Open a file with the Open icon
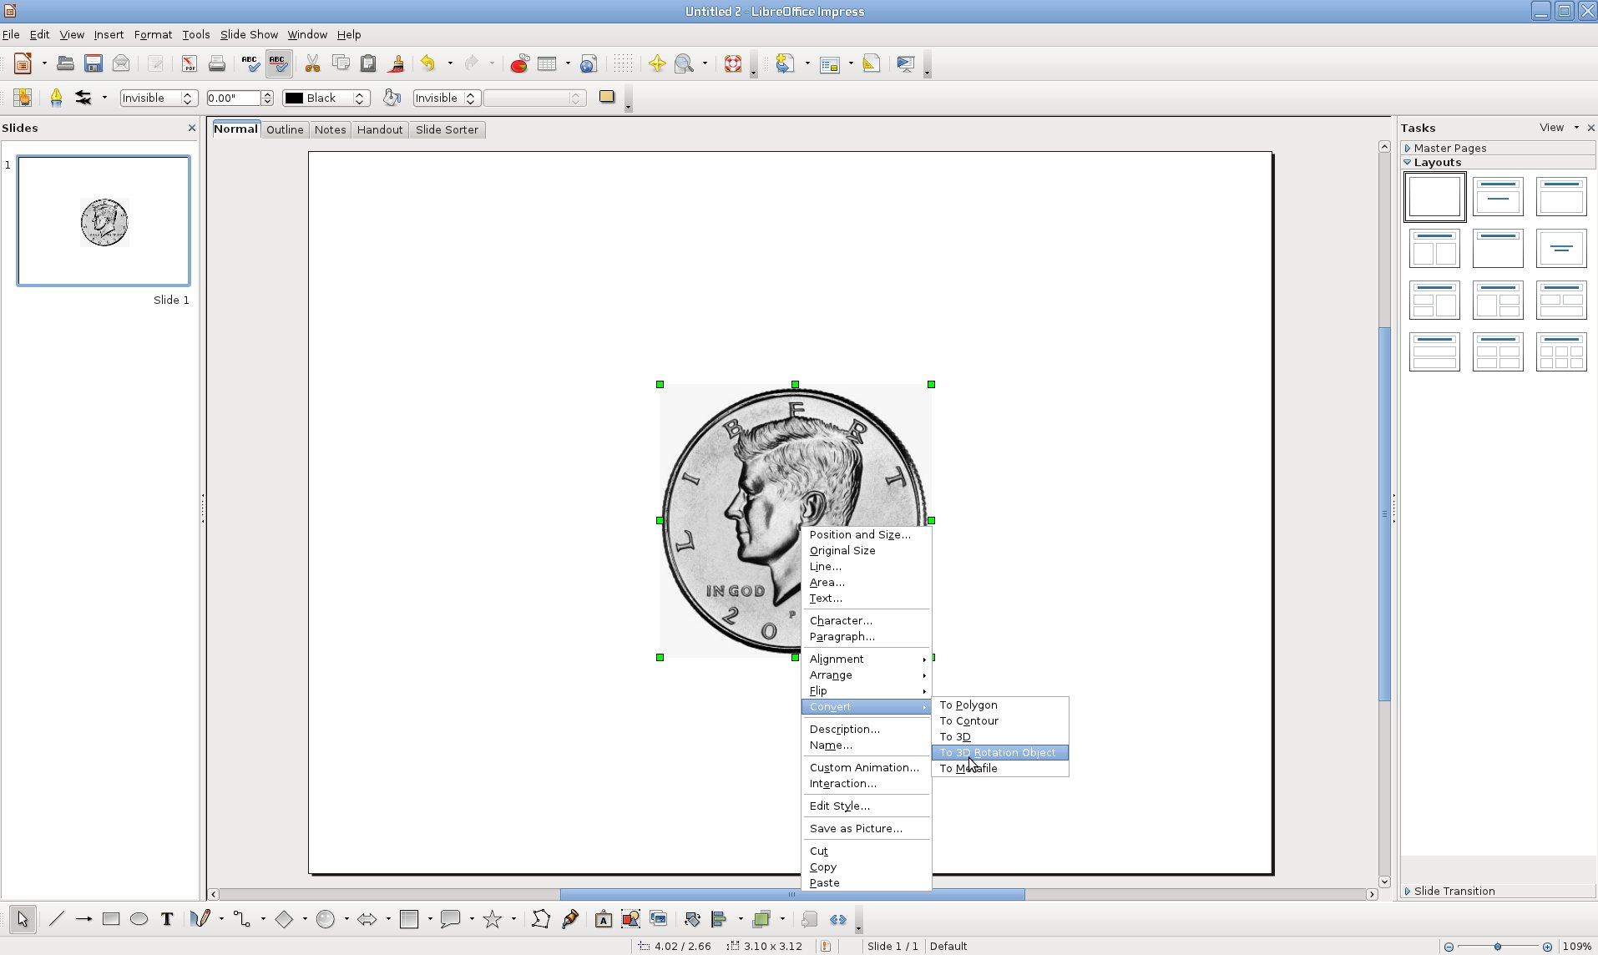Screen dimensions: 1598x955 [x=65, y=63]
